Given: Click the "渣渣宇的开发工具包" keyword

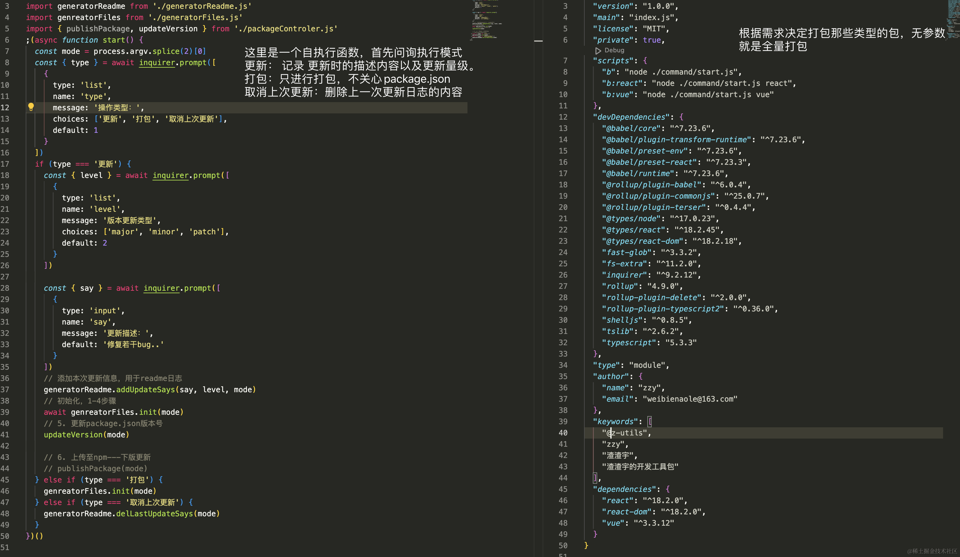Looking at the screenshot, I should (x=640, y=467).
